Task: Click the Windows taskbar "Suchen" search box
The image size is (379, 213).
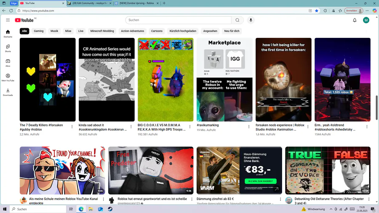Action: [38, 209]
